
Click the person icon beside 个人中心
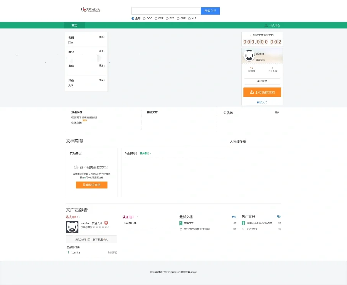click(266, 25)
